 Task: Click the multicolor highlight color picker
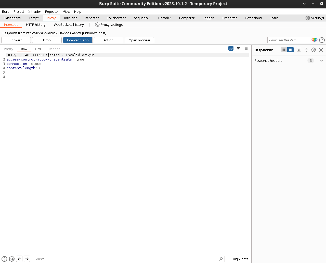click(x=314, y=40)
